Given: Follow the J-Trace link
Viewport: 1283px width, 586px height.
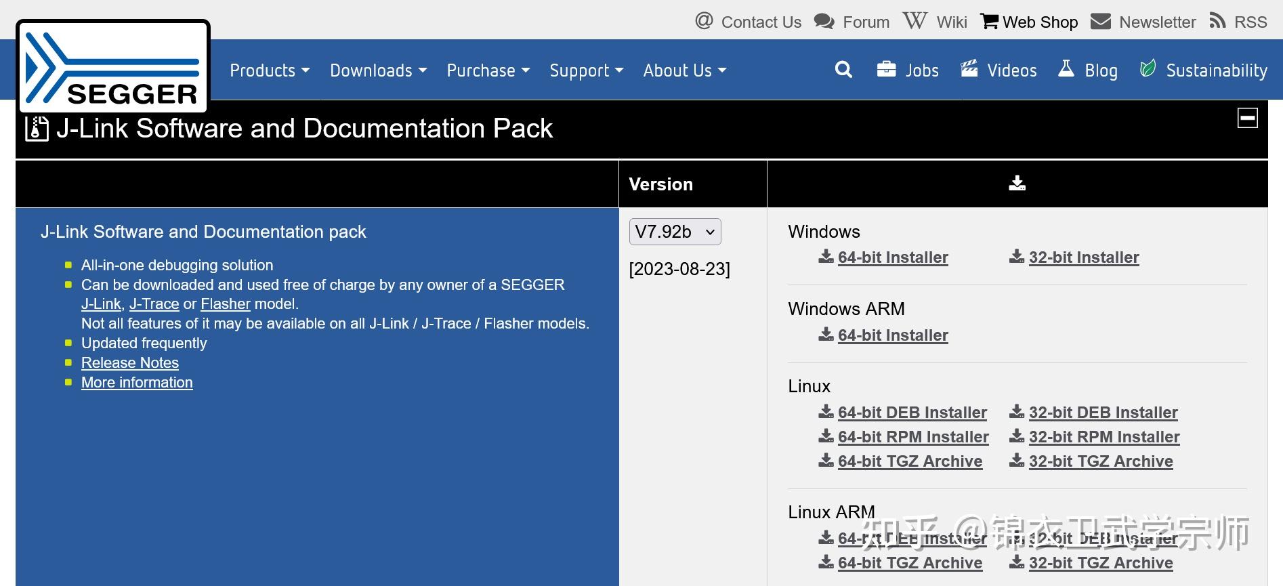Looking at the screenshot, I should click(x=154, y=304).
